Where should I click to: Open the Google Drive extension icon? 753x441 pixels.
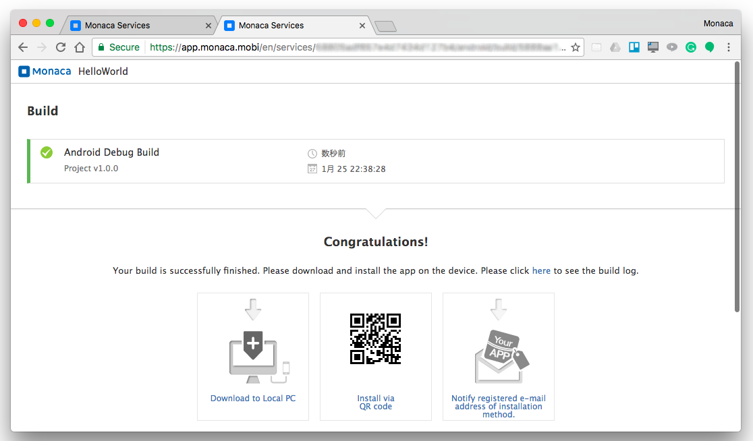point(615,47)
